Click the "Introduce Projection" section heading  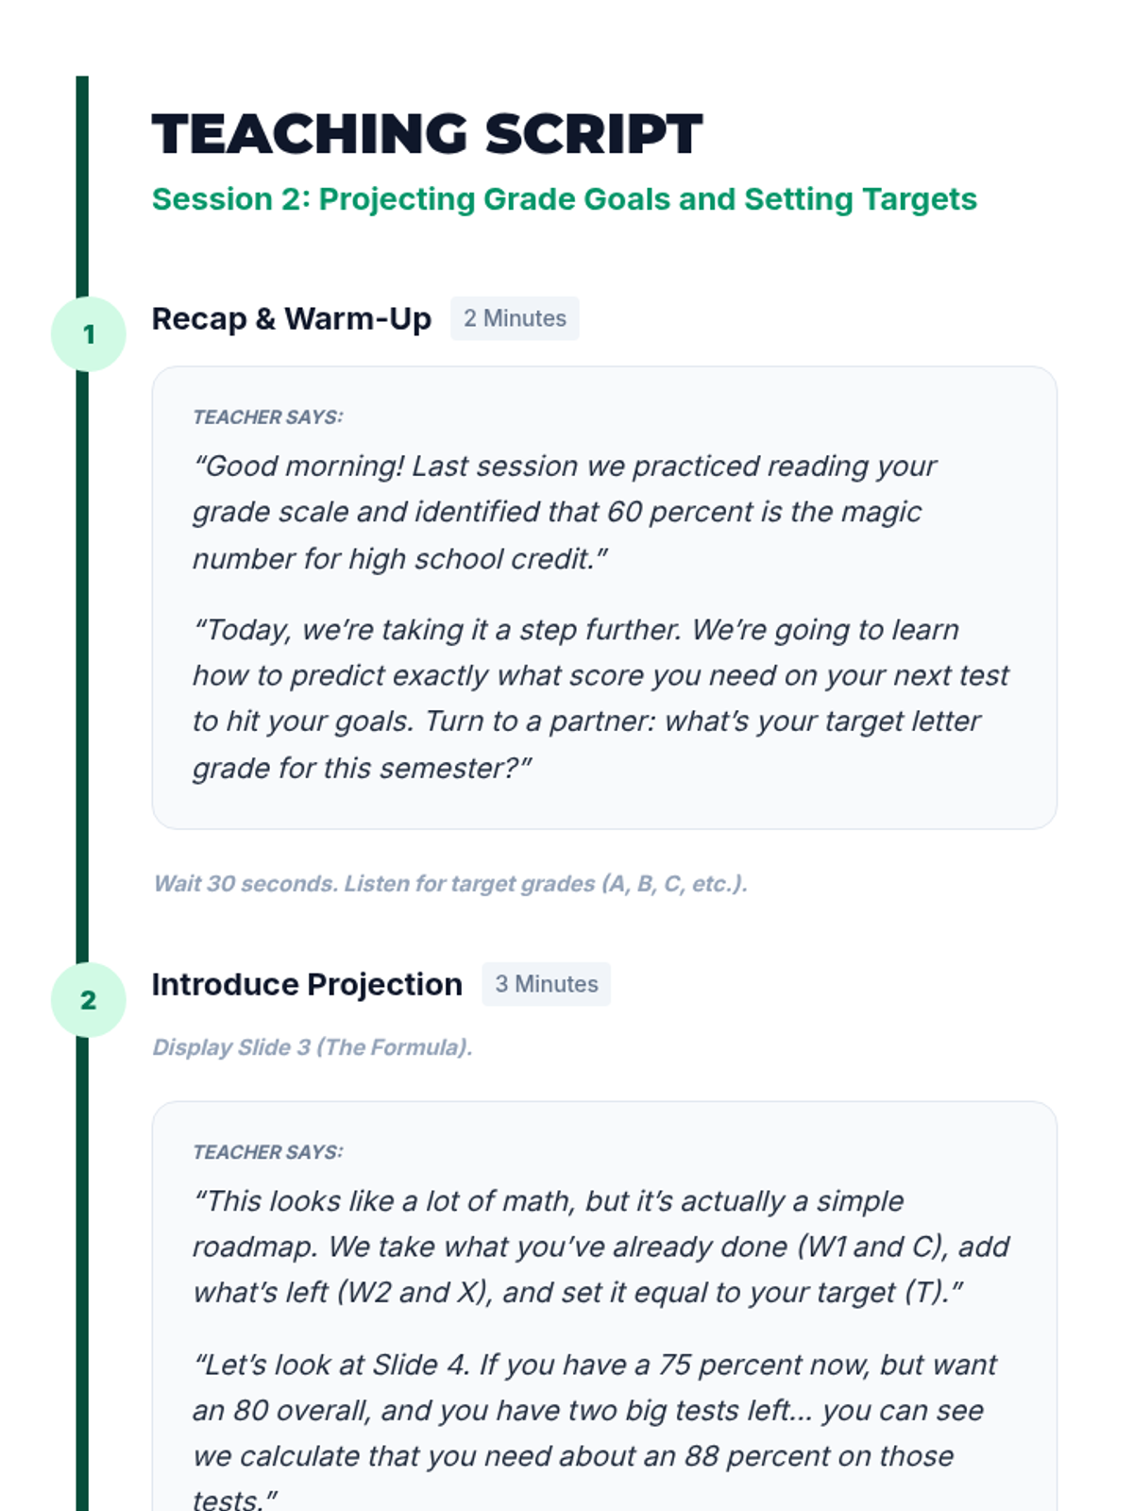coord(307,985)
